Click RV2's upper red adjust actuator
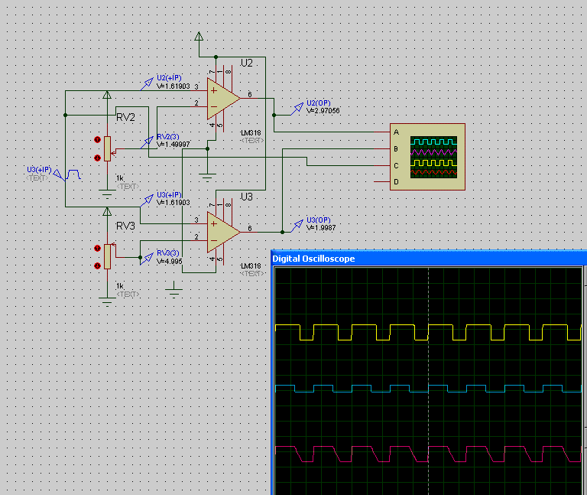The width and height of the screenshot is (587, 495). (x=97, y=140)
